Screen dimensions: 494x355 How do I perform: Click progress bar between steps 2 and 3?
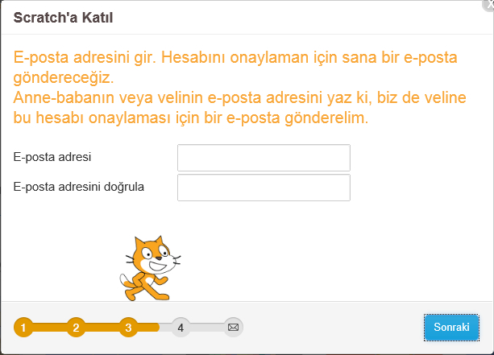click(x=102, y=328)
